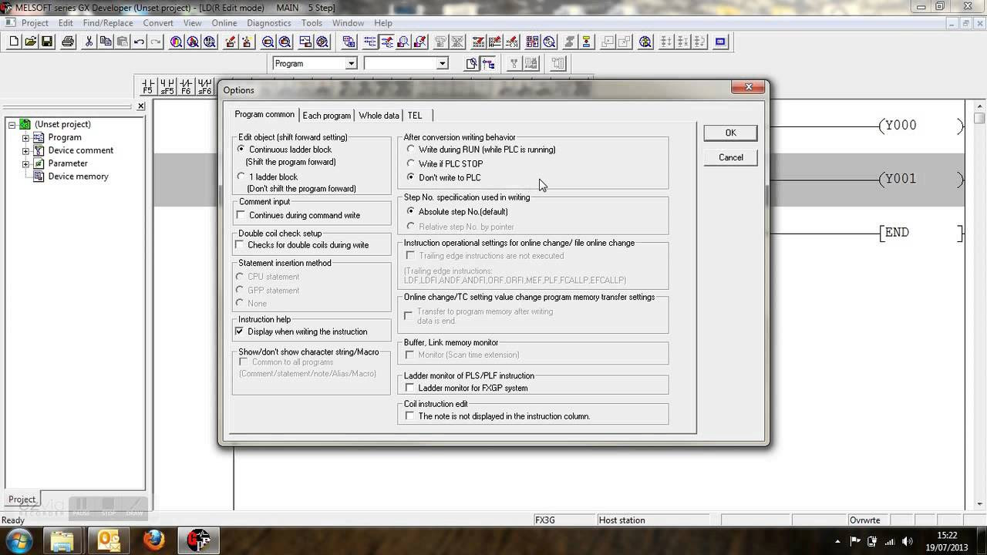Image resolution: width=987 pixels, height=555 pixels.
Task: Enable Checks for double coils during write
Action: [240, 245]
